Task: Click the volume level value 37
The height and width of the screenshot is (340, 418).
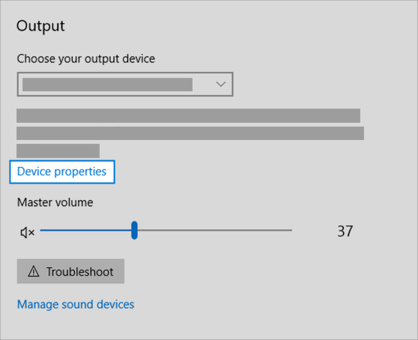Action: (x=345, y=231)
